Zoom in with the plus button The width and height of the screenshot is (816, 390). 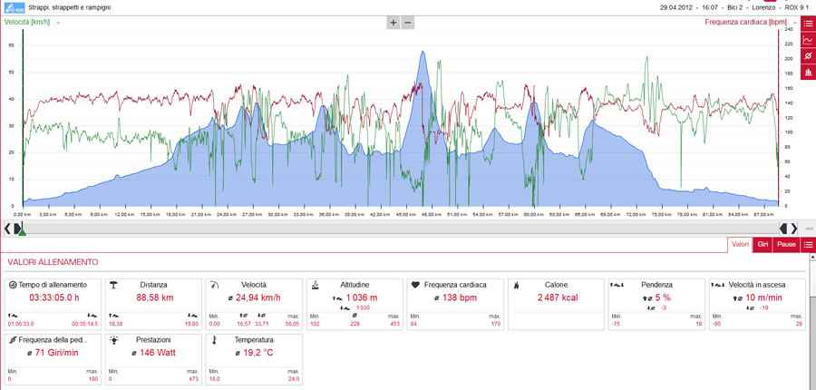[393, 23]
